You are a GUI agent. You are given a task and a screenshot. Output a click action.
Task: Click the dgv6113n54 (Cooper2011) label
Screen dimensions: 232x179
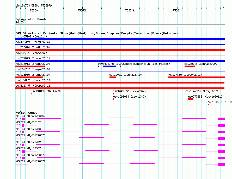[34, 86]
